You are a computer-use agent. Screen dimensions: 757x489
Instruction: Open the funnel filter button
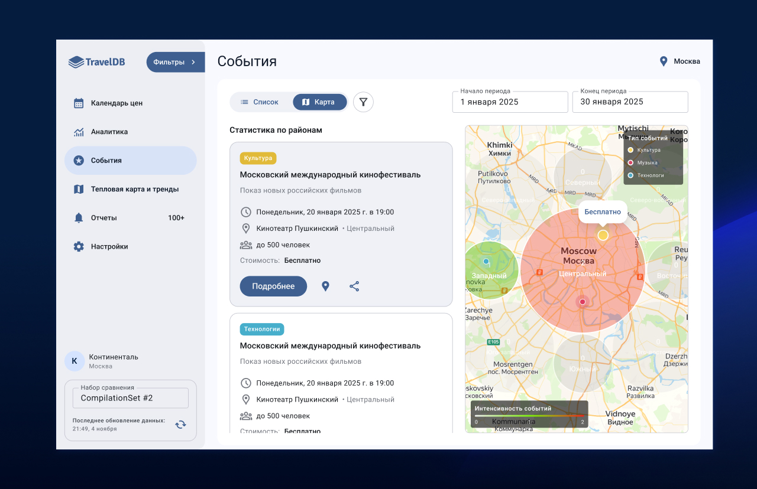coord(363,102)
